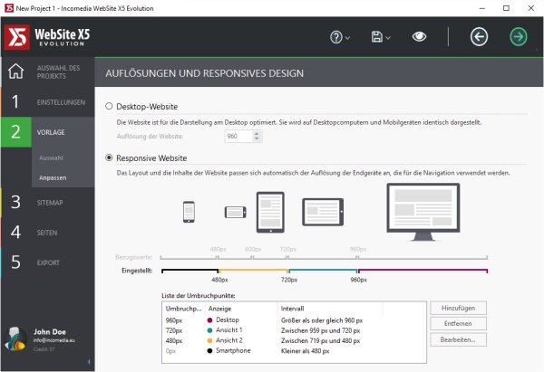Collapse sidebar with the small arrow
Image resolution: width=544 pixels, height=372 pixels.
pyautogui.click(x=89, y=362)
